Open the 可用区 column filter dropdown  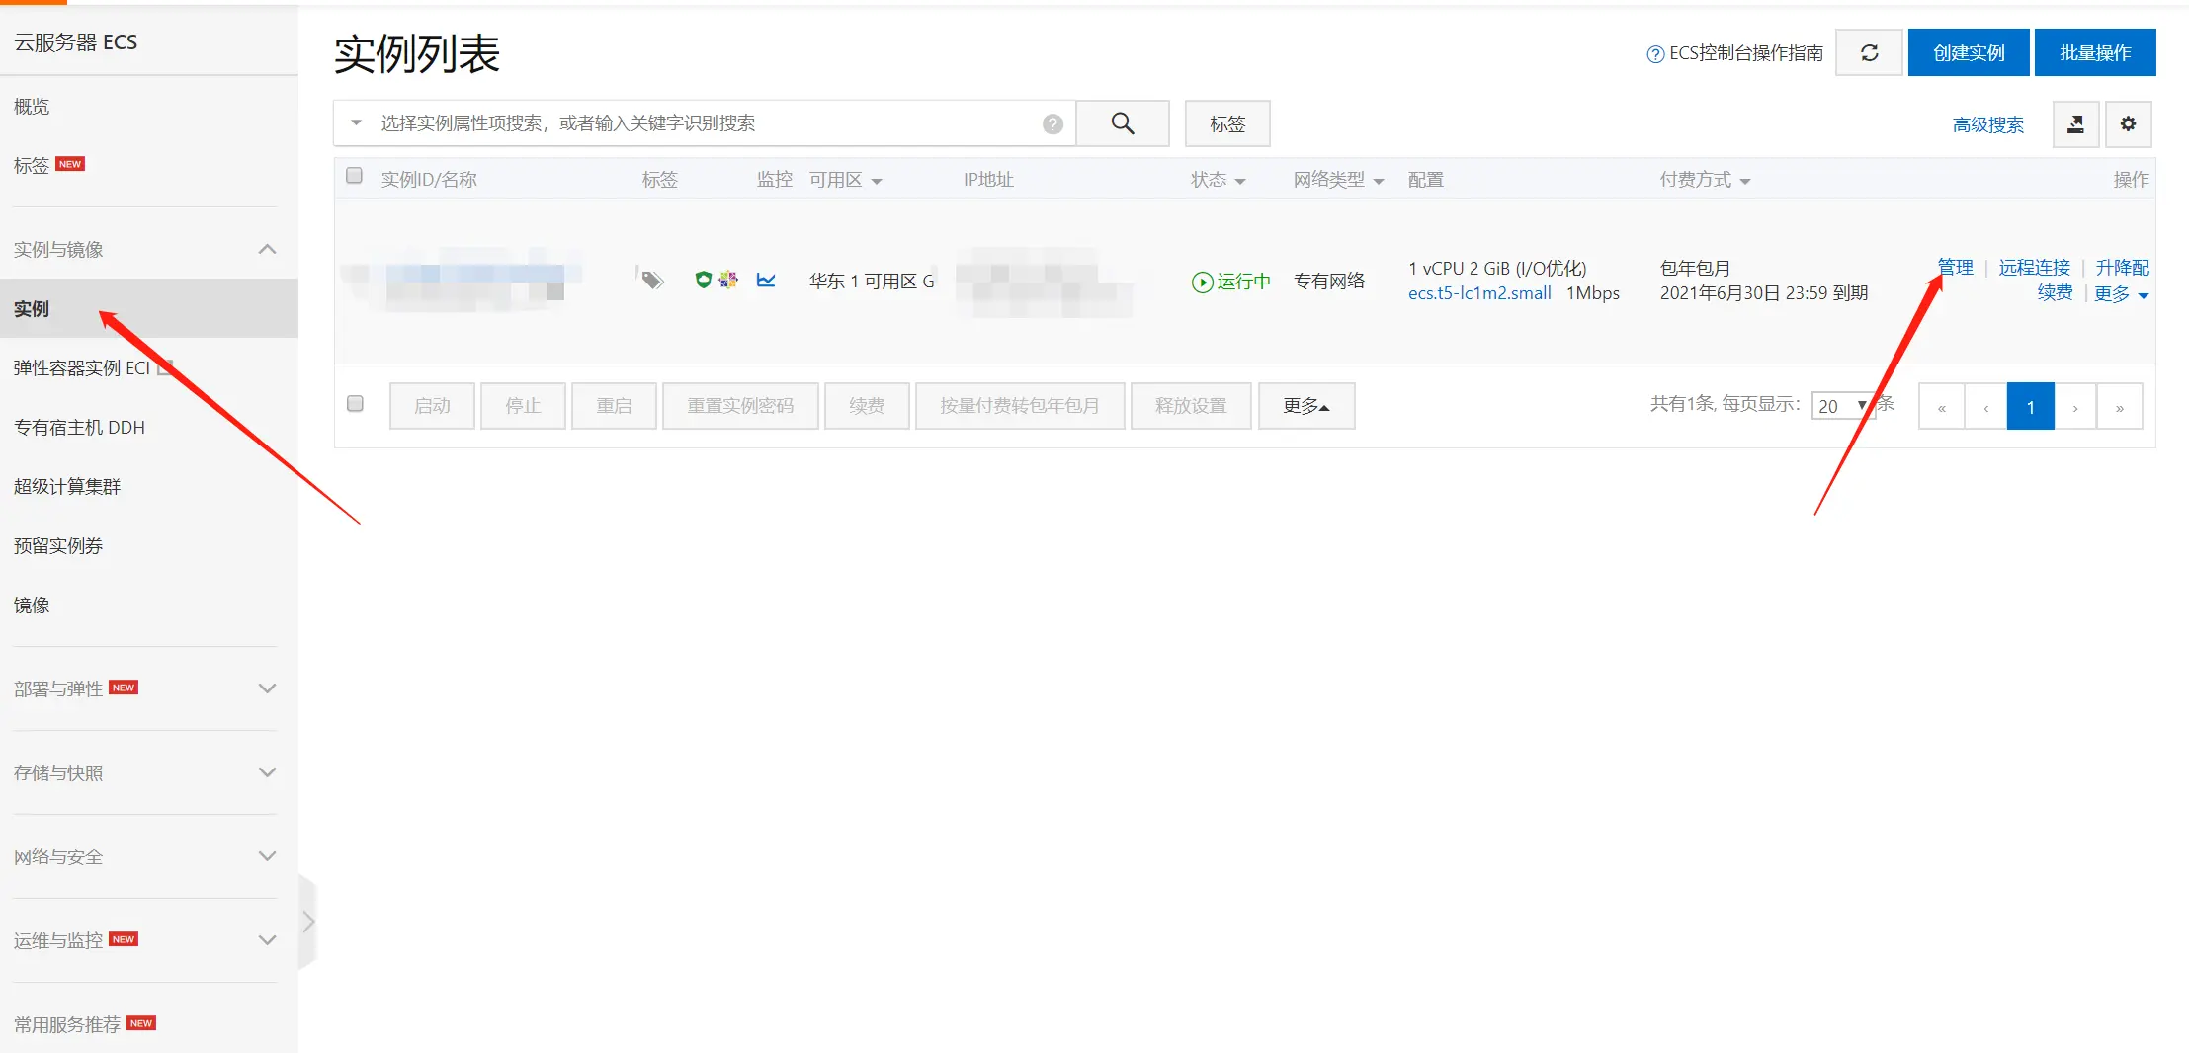coord(877,181)
